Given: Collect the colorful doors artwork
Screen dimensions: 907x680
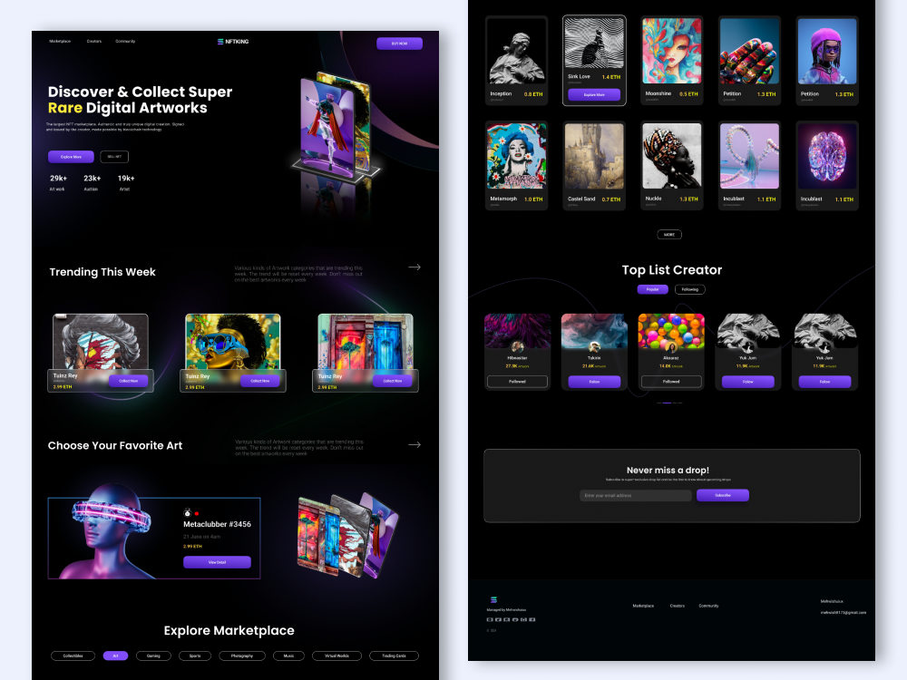Looking at the screenshot, I should point(392,381).
